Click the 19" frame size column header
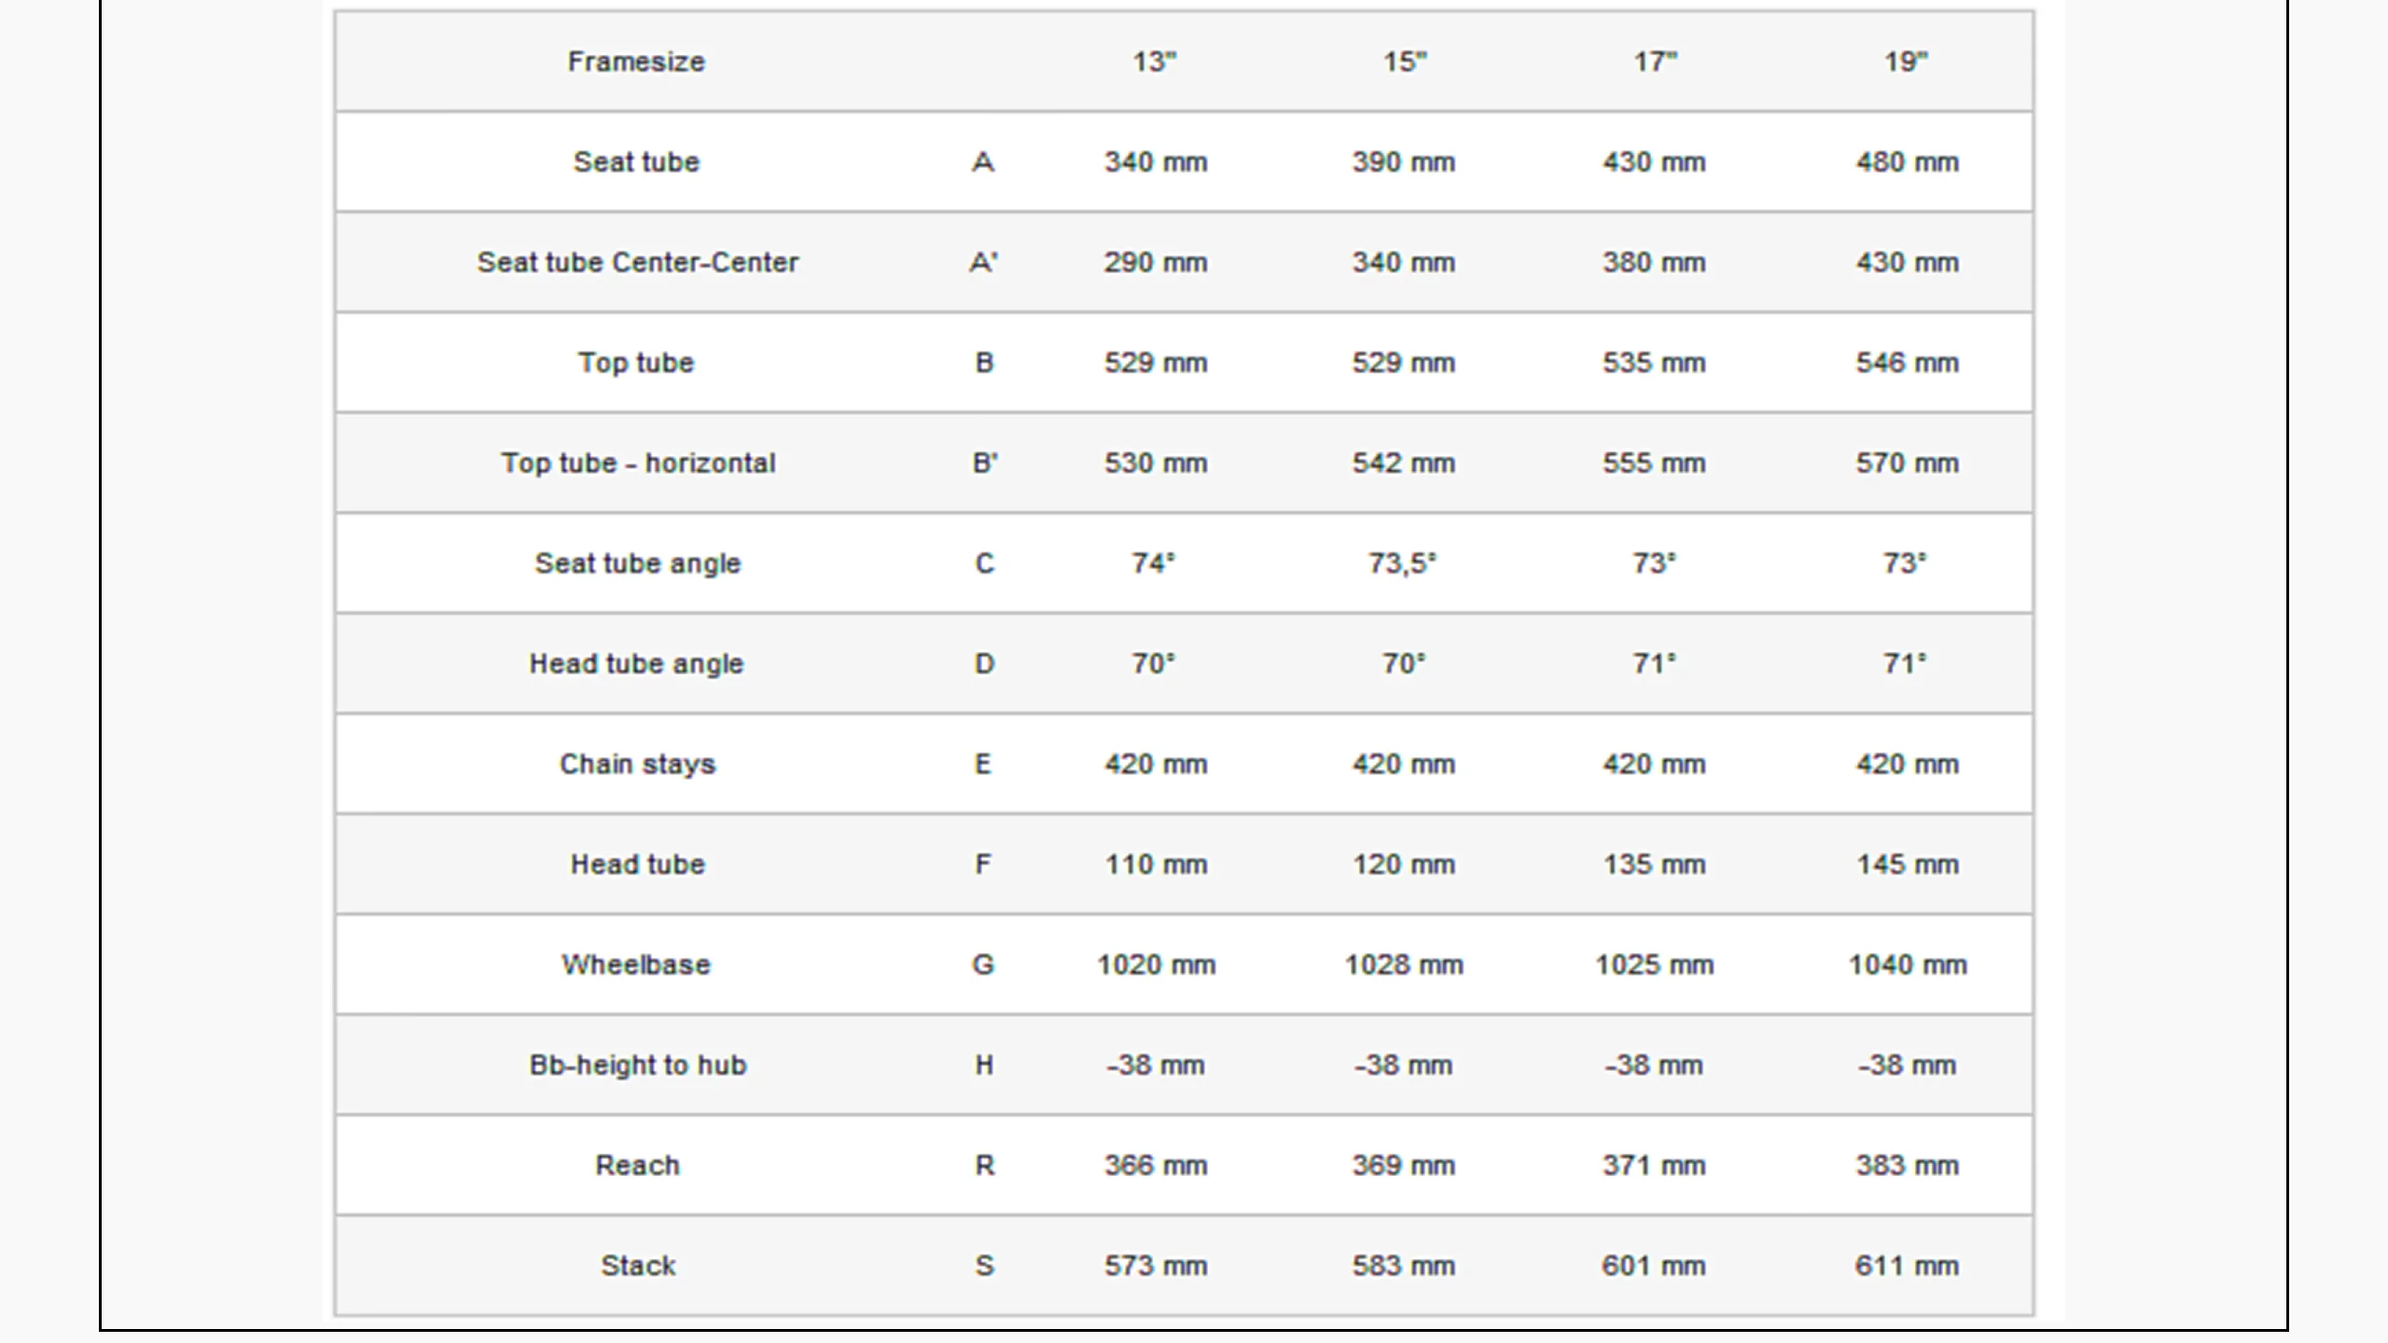The height and width of the screenshot is (1343, 2388). pyautogui.click(x=1906, y=62)
